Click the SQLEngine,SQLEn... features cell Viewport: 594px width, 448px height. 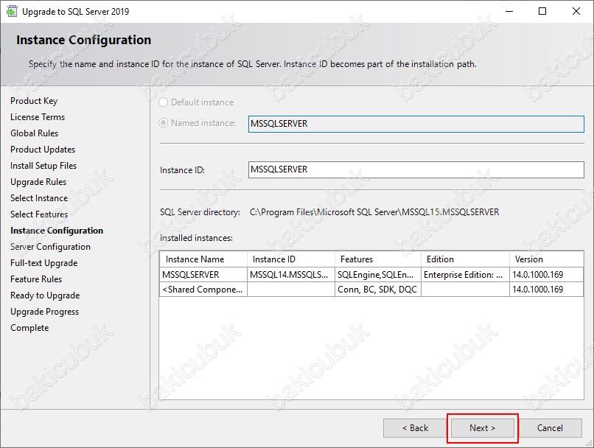(x=377, y=275)
